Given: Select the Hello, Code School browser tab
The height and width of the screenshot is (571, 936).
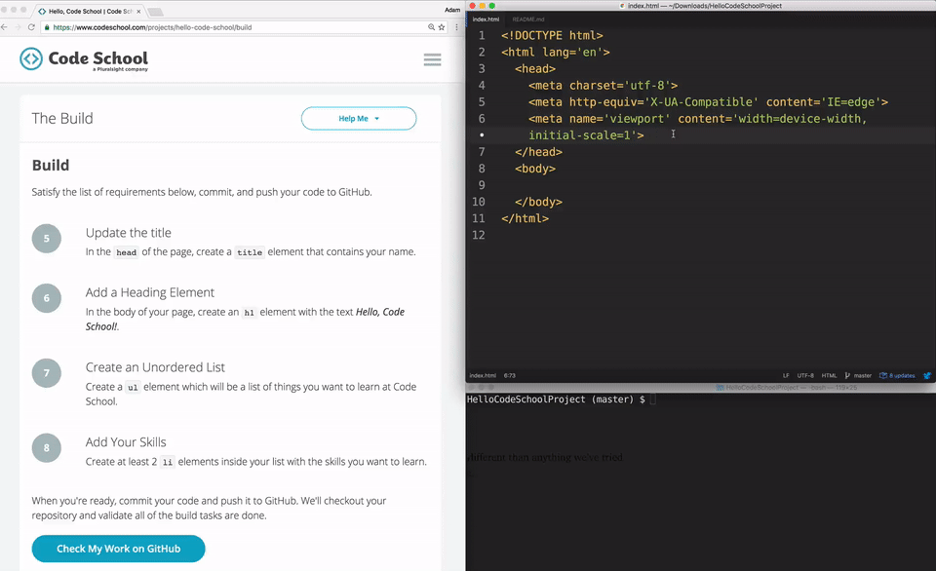Looking at the screenshot, I should [90, 11].
